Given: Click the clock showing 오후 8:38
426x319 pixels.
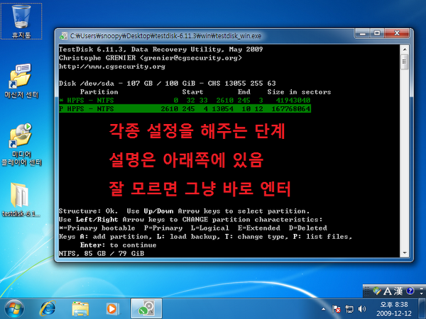Looking at the screenshot, I should 393,309.
